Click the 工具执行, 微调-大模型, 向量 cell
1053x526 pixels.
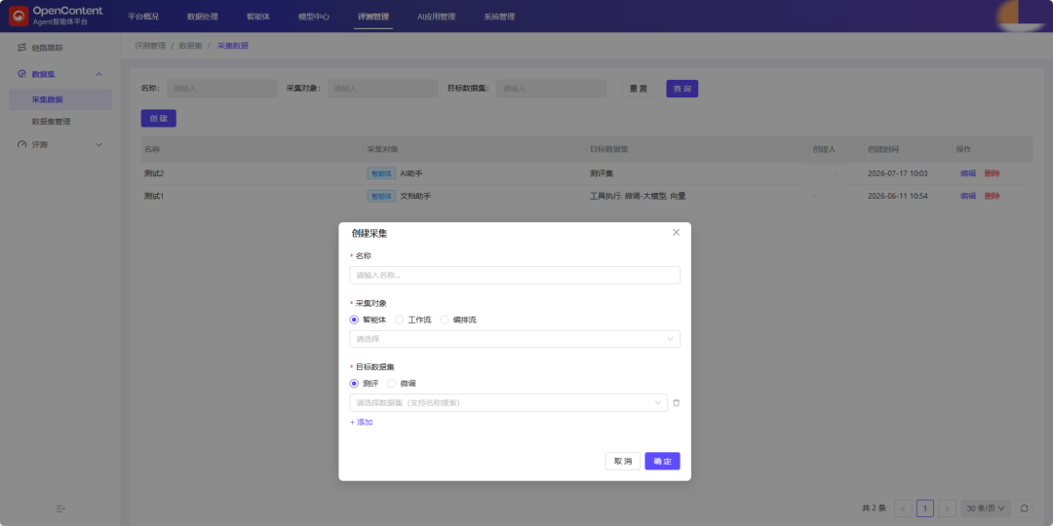click(x=638, y=196)
